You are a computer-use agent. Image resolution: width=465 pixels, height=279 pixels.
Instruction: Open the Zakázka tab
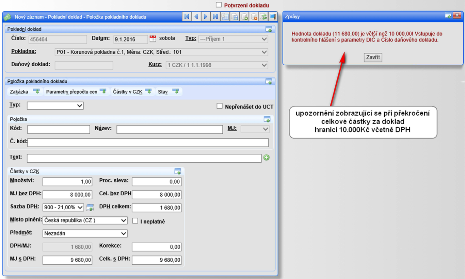[x=25, y=92]
